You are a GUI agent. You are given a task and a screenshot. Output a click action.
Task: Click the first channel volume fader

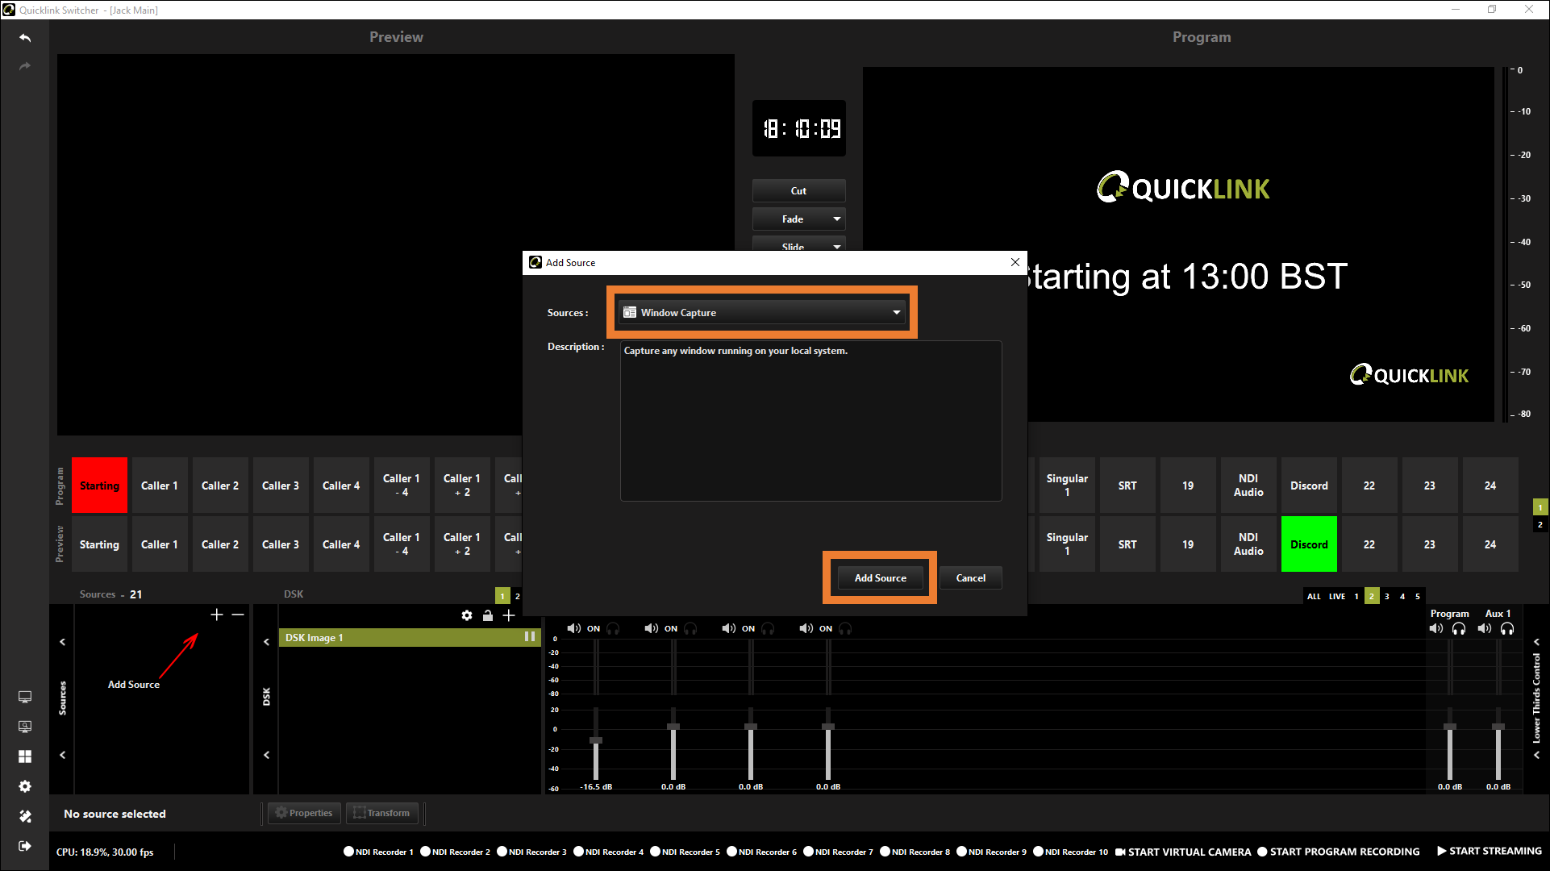pos(596,740)
